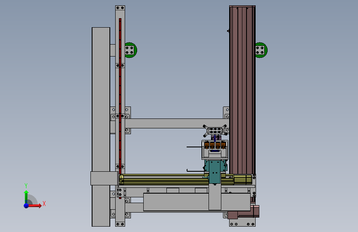
Task: Select the X-shaped bracket above the gripper
Action: (x=215, y=130)
